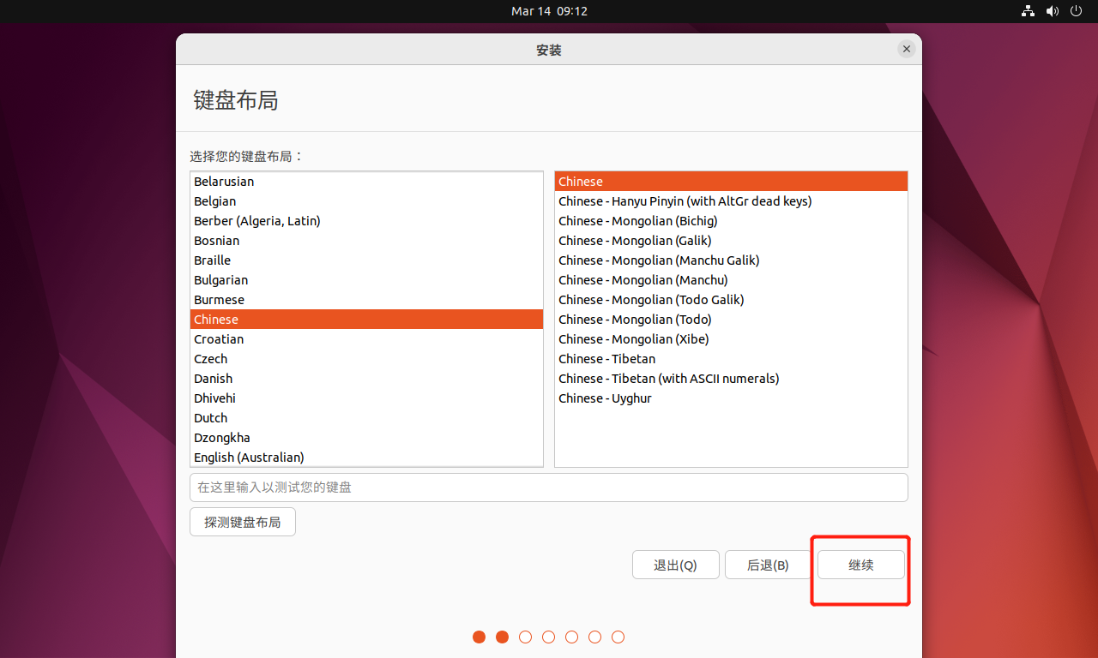This screenshot has height=658, width=1098.
Task: Select Chinese - Uyghur variant
Action: pos(731,398)
